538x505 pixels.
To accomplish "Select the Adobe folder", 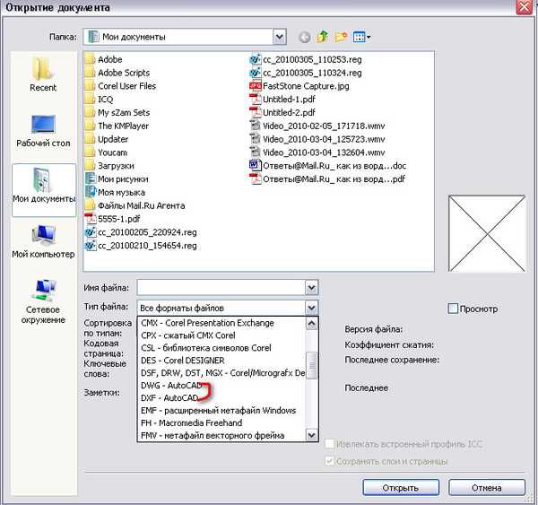I will 104,59.
